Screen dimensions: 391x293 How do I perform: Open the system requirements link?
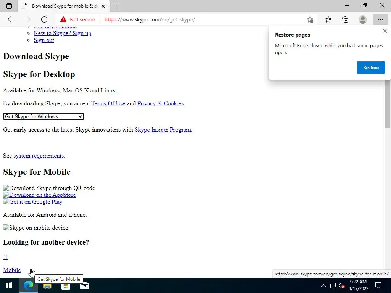pyautogui.click(x=39, y=156)
